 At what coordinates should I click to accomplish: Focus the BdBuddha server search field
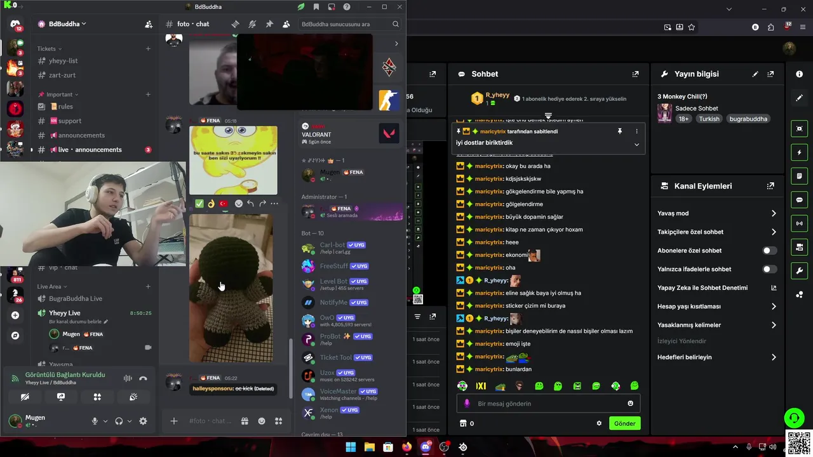click(350, 24)
